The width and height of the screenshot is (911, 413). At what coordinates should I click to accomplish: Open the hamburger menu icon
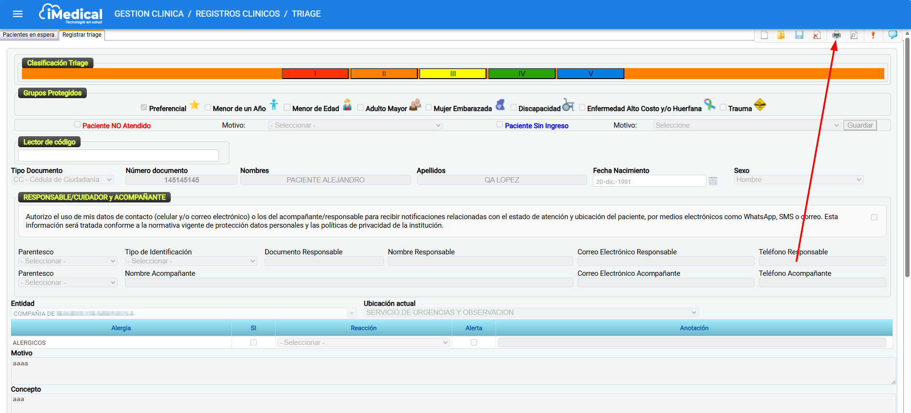(18, 14)
